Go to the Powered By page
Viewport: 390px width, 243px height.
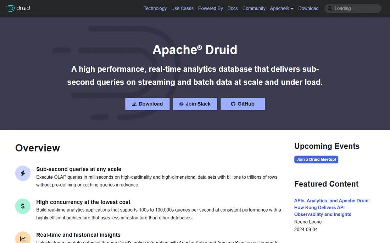pos(210,8)
